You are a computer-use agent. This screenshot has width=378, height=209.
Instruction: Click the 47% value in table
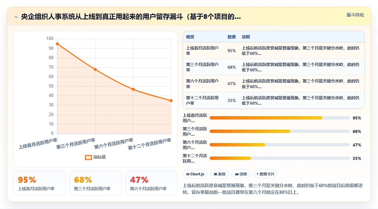(x=232, y=84)
